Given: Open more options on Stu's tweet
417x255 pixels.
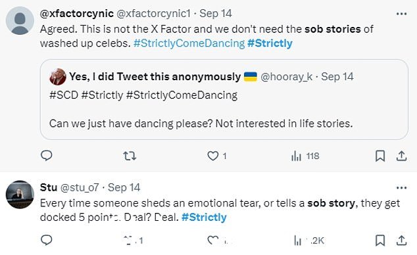Looking at the screenshot, I should [x=402, y=188].
